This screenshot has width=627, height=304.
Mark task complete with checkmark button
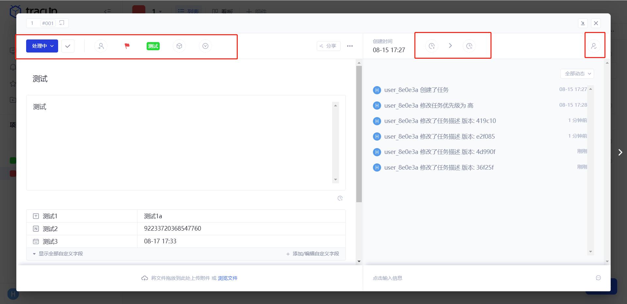point(68,46)
